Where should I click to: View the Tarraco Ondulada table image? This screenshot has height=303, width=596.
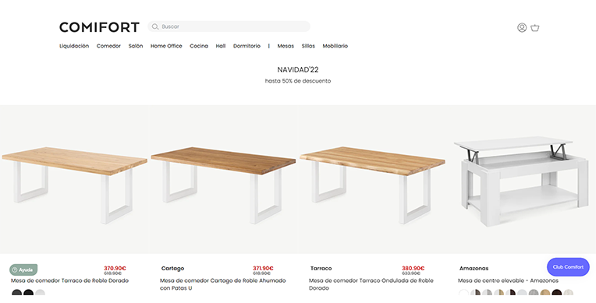pos(373,185)
